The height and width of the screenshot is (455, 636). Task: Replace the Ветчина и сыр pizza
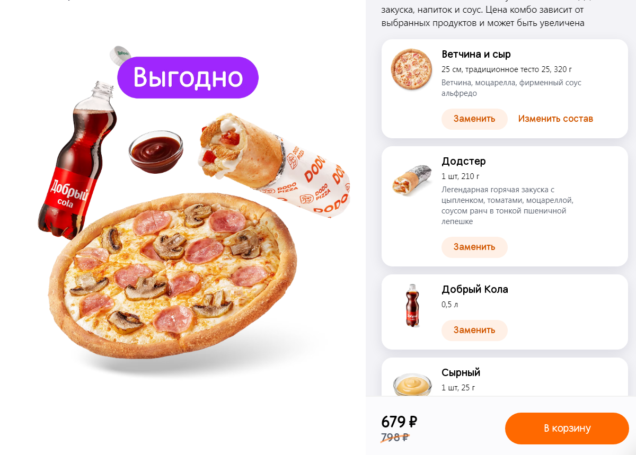pos(474,119)
